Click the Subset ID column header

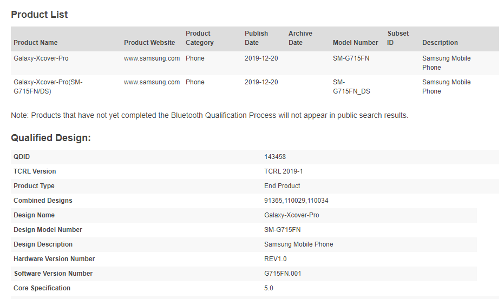398,38
